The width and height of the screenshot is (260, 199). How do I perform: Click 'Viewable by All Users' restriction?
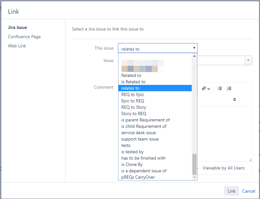click(223, 168)
